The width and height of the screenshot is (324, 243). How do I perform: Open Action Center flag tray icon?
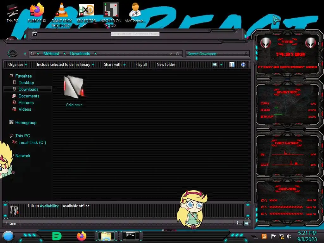(273, 236)
